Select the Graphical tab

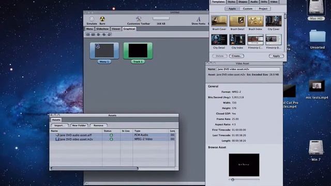click(x=129, y=29)
